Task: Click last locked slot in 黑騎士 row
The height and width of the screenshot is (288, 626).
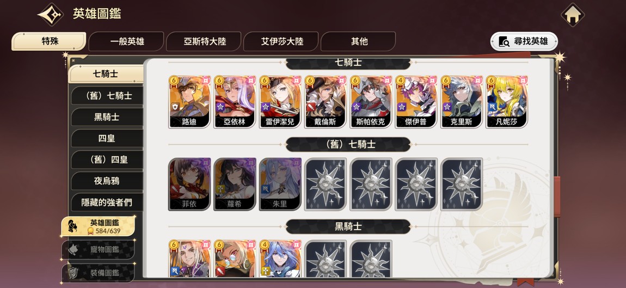Action: [x=371, y=259]
